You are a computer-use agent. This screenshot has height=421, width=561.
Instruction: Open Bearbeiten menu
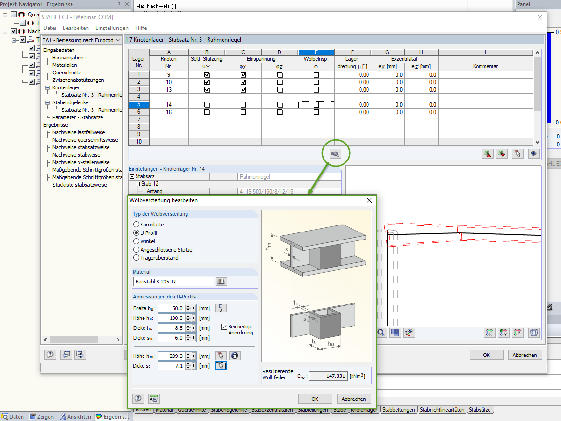pyautogui.click(x=76, y=28)
